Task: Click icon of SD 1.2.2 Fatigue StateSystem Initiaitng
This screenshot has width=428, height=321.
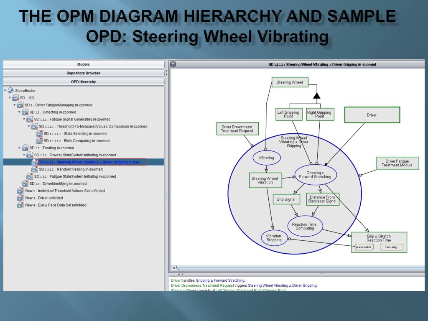Action: coord(30,176)
